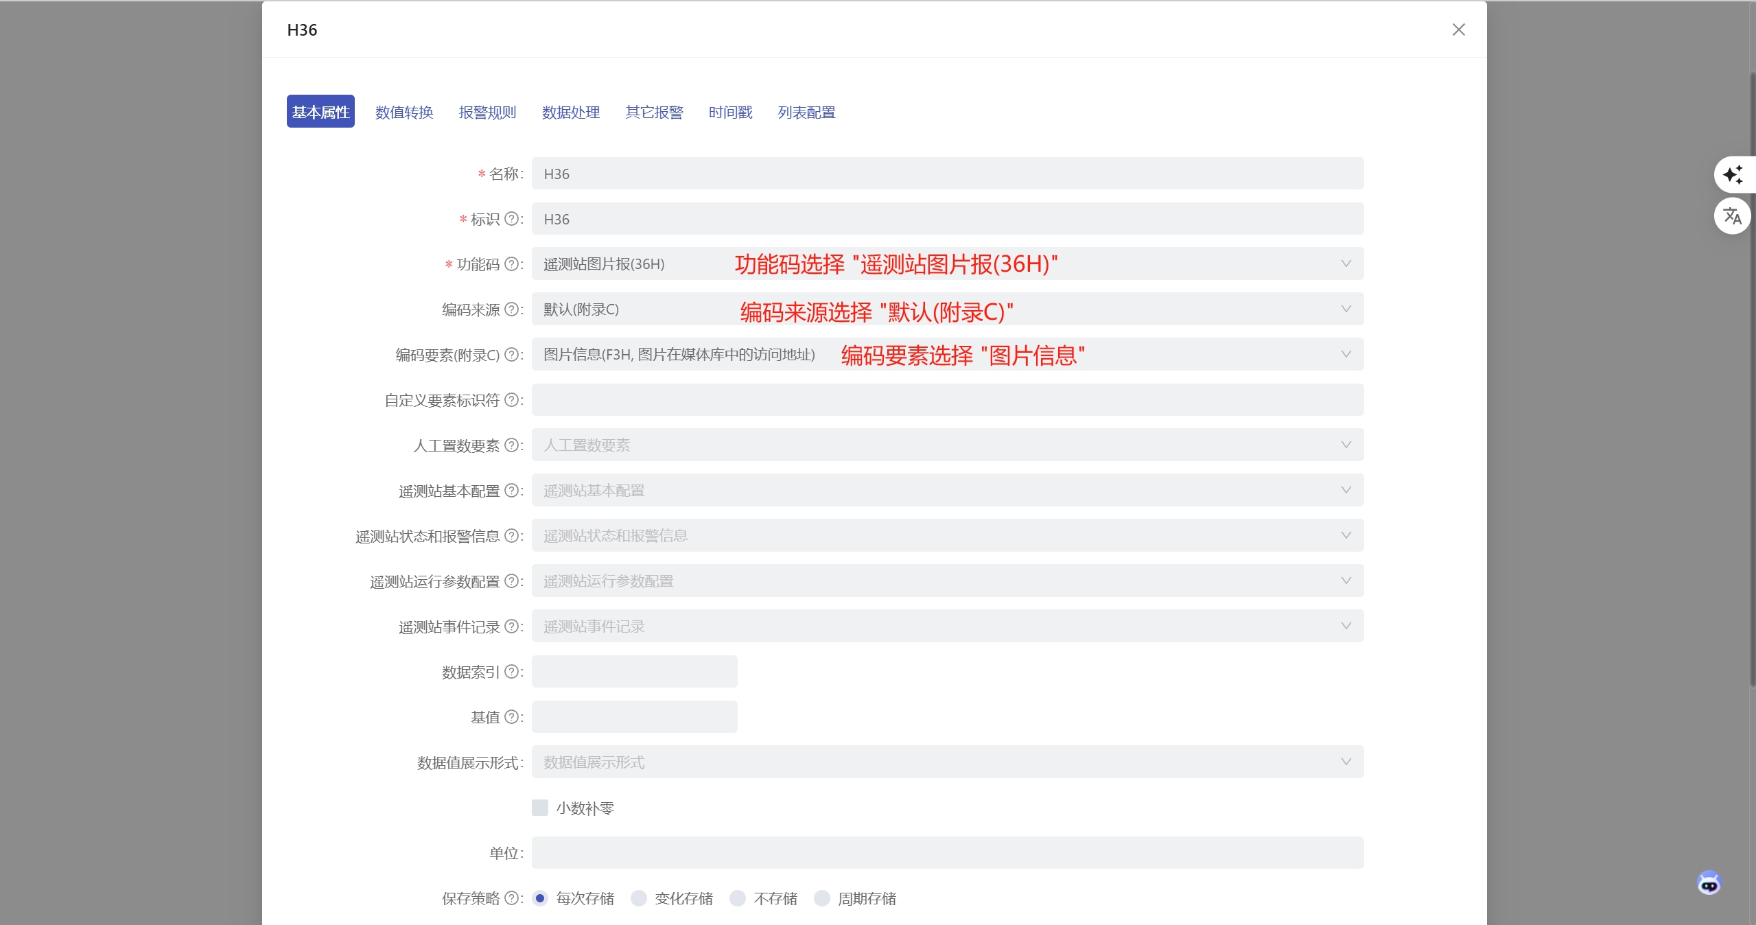Click the help icon beside 遥测站事件记录

click(511, 627)
